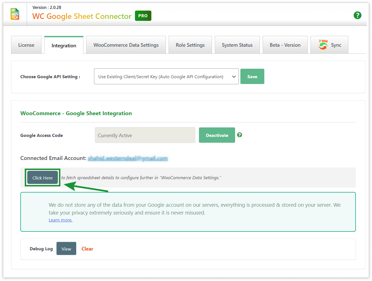Open the Learn more privacy link
372x281 pixels.
tap(60, 220)
